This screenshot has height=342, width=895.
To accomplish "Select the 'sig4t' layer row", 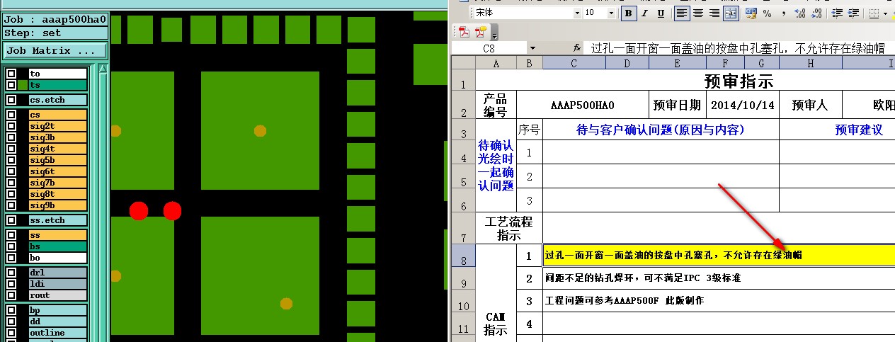I will point(57,149).
